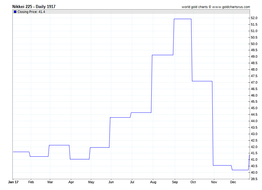
Task: Click the '47.5' y-axis value
Action: (x=254, y=76)
